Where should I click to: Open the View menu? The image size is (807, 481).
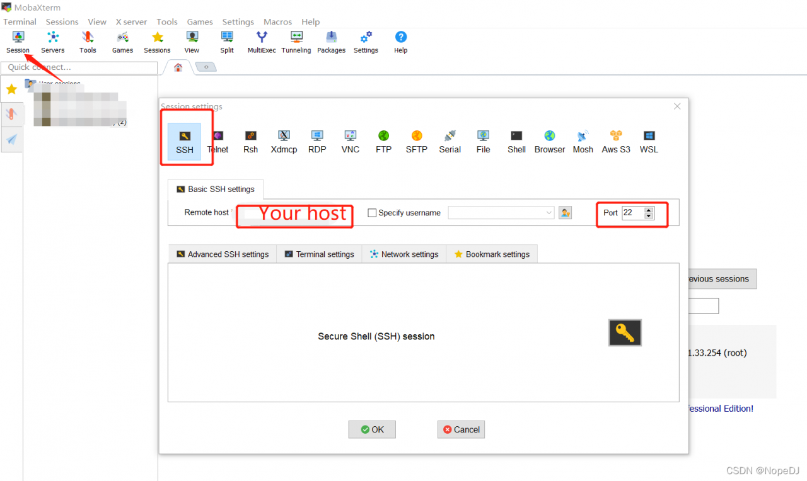point(97,21)
